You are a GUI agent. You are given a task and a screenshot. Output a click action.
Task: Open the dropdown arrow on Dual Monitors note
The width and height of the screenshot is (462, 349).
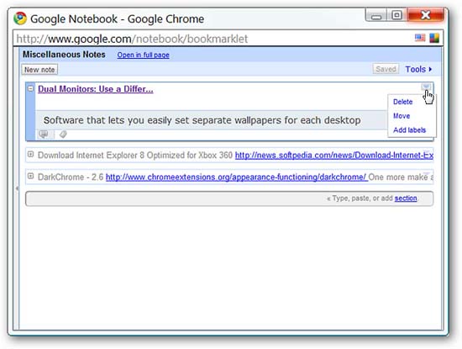pyautogui.click(x=426, y=87)
